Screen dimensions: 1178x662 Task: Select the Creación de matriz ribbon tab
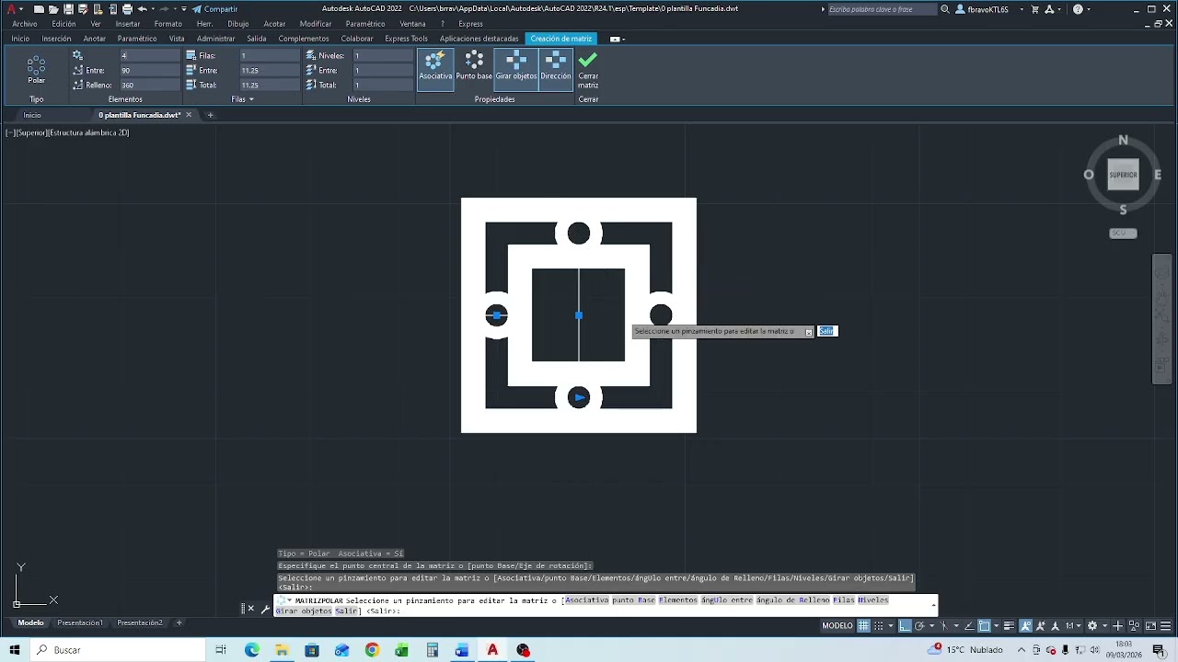[x=561, y=39]
